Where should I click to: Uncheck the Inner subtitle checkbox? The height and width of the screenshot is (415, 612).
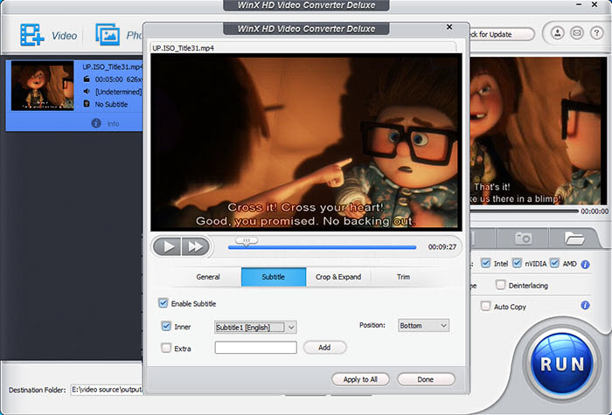pyautogui.click(x=166, y=326)
